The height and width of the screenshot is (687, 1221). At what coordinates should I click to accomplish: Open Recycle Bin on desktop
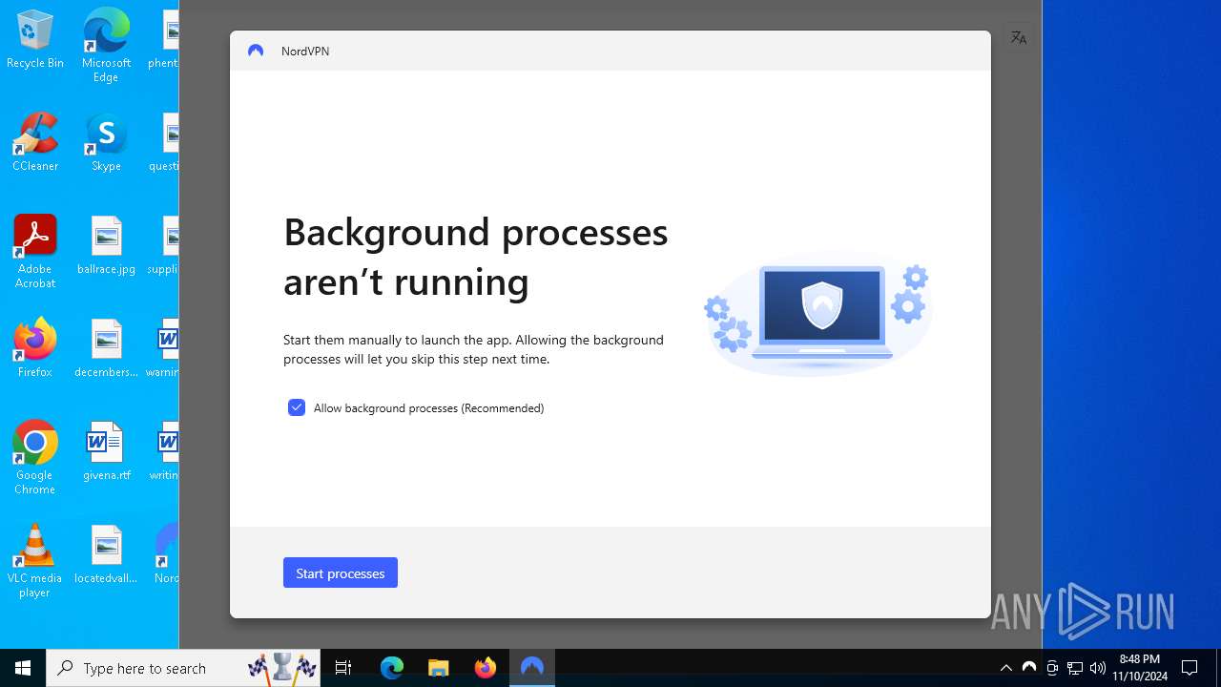[35, 40]
